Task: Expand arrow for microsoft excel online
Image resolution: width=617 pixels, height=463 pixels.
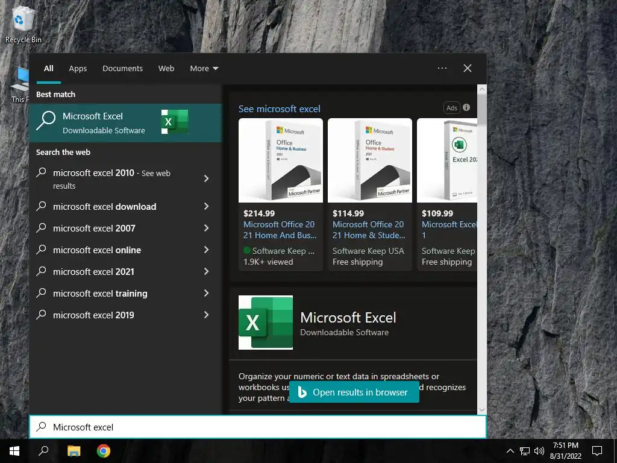Action: pyautogui.click(x=206, y=250)
